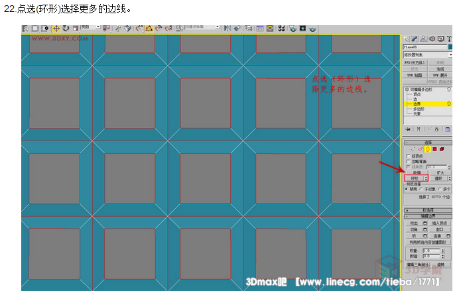459x293 pixels.
Task: Open the Align tool
Action: coord(237,29)
